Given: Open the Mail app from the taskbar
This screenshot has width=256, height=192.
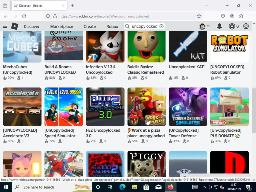Looking at the screenshot, I should point(158,187).
